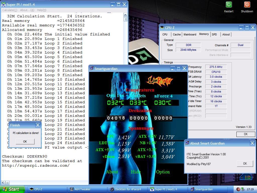Switch to the Mainboard tab in CPU-Z
Viewport: 257px width, 193px height.
pyautogui.click(x=190, y=34)
